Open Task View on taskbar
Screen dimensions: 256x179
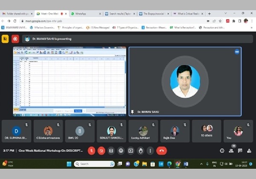pyautogui.click(x=119, y=164)
